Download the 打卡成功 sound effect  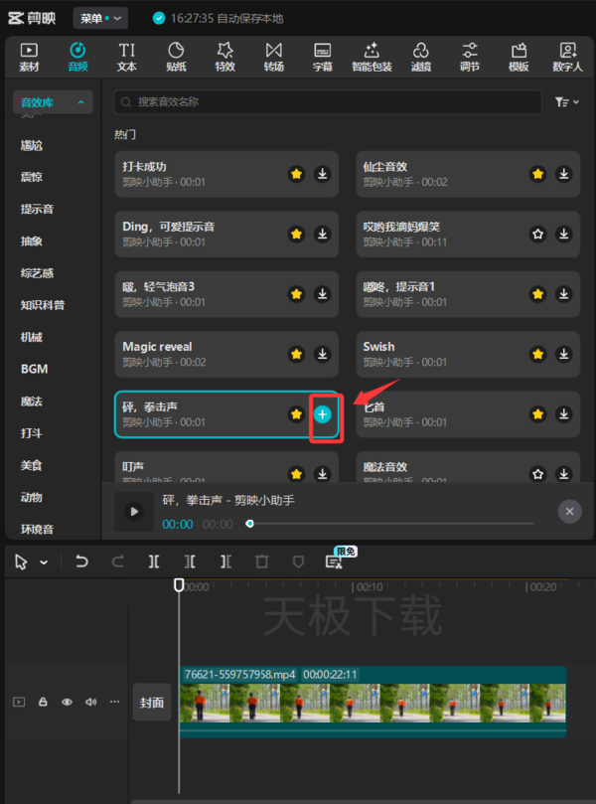pyautogui.click(x=323, y=174)
